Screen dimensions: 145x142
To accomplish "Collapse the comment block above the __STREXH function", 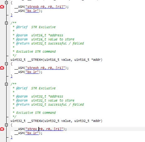I will tap(7, 23).
